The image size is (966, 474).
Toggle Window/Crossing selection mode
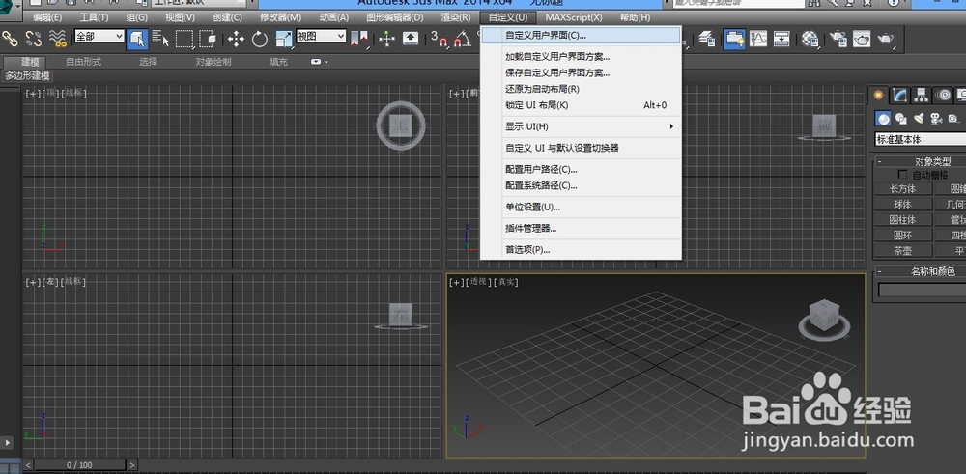(x=207, y=39)
